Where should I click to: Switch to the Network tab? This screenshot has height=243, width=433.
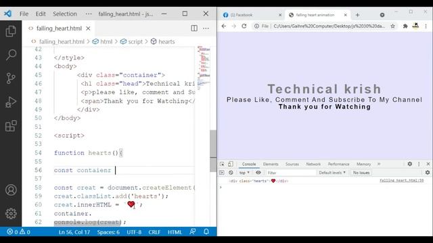pos(313,164)
